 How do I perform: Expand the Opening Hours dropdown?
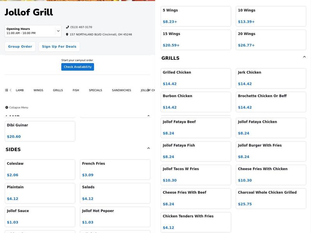click(x=33, y=31)
